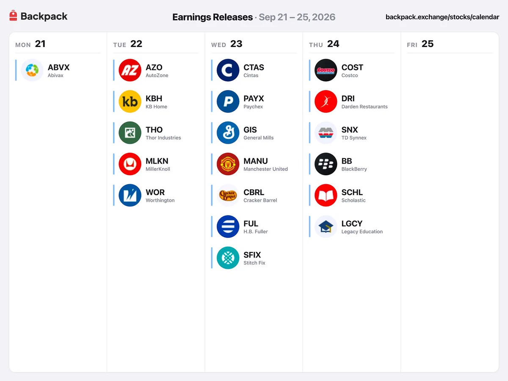This screenshot has height=381, width=508.
Task: Click the 'Darden Restaurants' company name
Action: point(364,107)
